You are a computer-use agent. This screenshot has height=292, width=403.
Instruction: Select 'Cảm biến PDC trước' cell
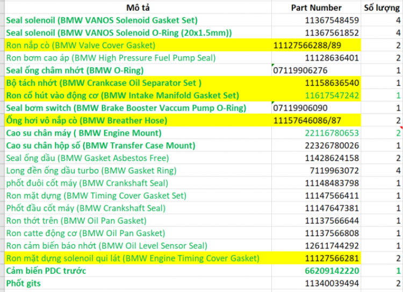138,271
